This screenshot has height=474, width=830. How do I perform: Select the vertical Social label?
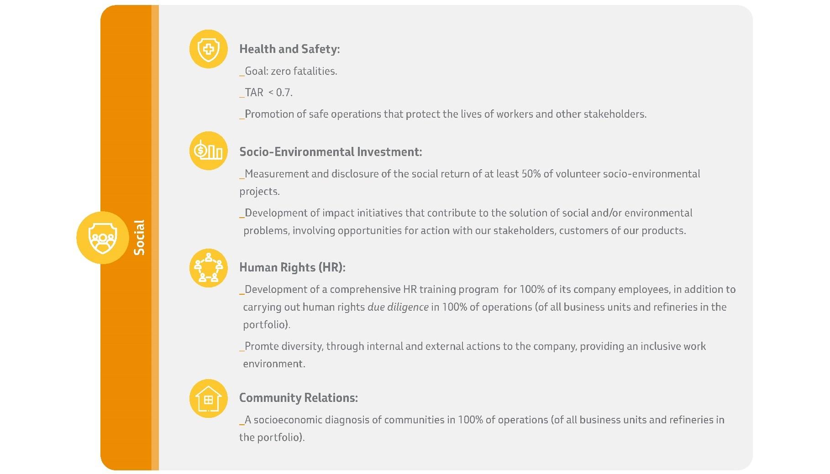139,237
